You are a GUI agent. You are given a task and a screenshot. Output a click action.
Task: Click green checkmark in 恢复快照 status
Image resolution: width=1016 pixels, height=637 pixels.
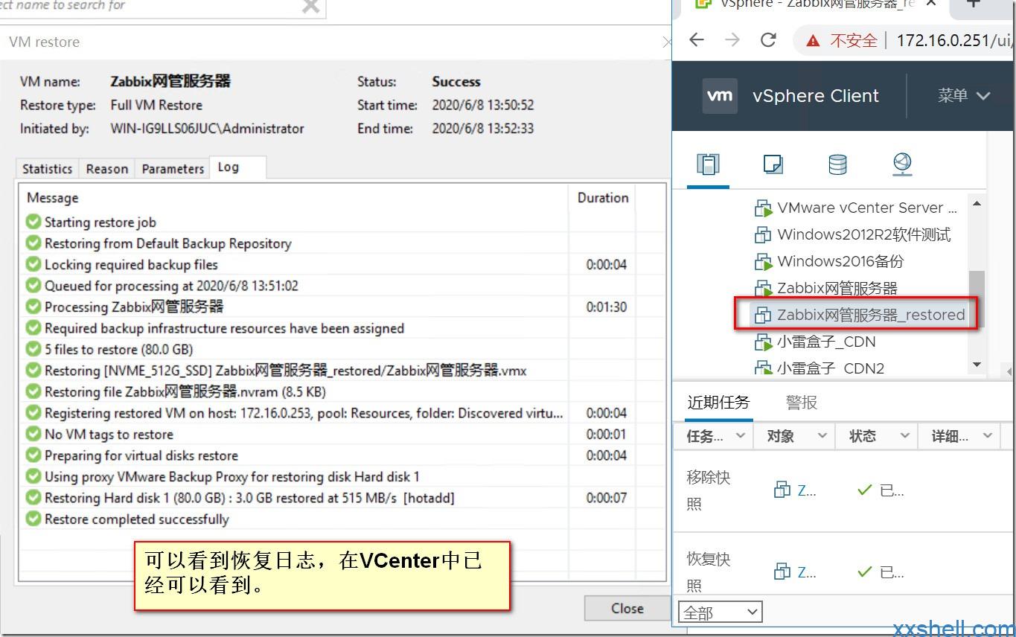865,572
